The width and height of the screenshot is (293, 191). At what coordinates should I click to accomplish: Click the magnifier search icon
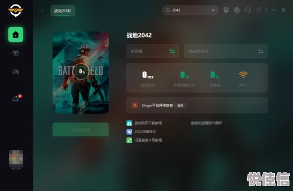[168, 10]
